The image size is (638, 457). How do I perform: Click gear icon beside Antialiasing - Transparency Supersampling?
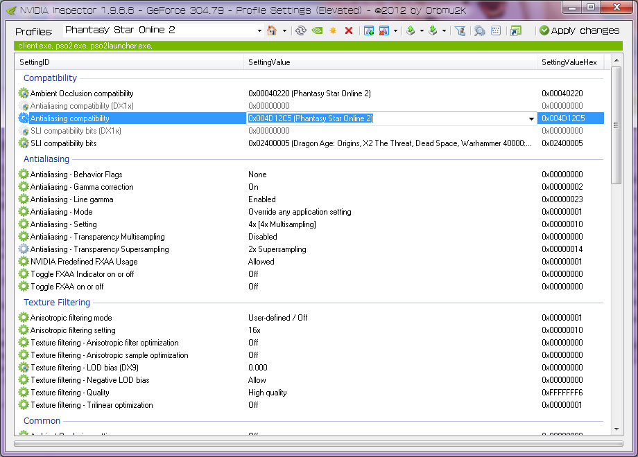point(24,249)
